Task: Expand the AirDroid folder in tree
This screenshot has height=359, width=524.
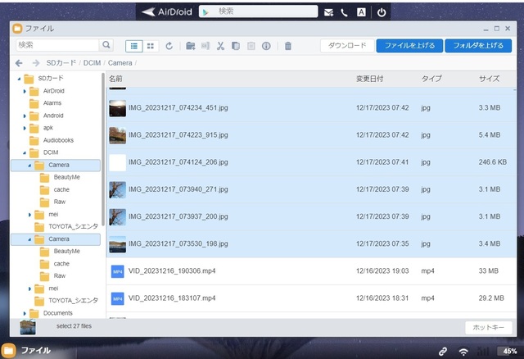Action: click(x=25, y=91)
